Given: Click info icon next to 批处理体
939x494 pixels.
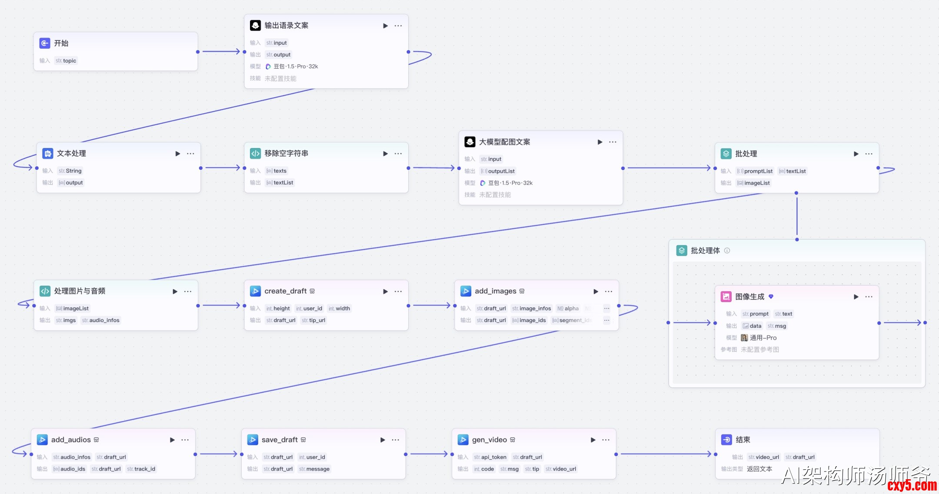Looking at the screenshot, I should (727, 250).
